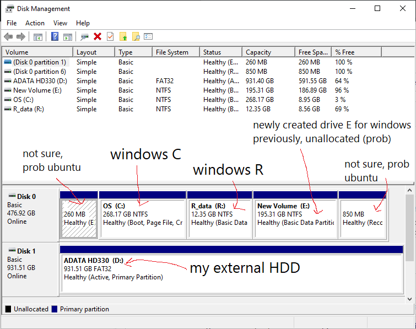Click the blue Help question mark icon

coord(55,36)
